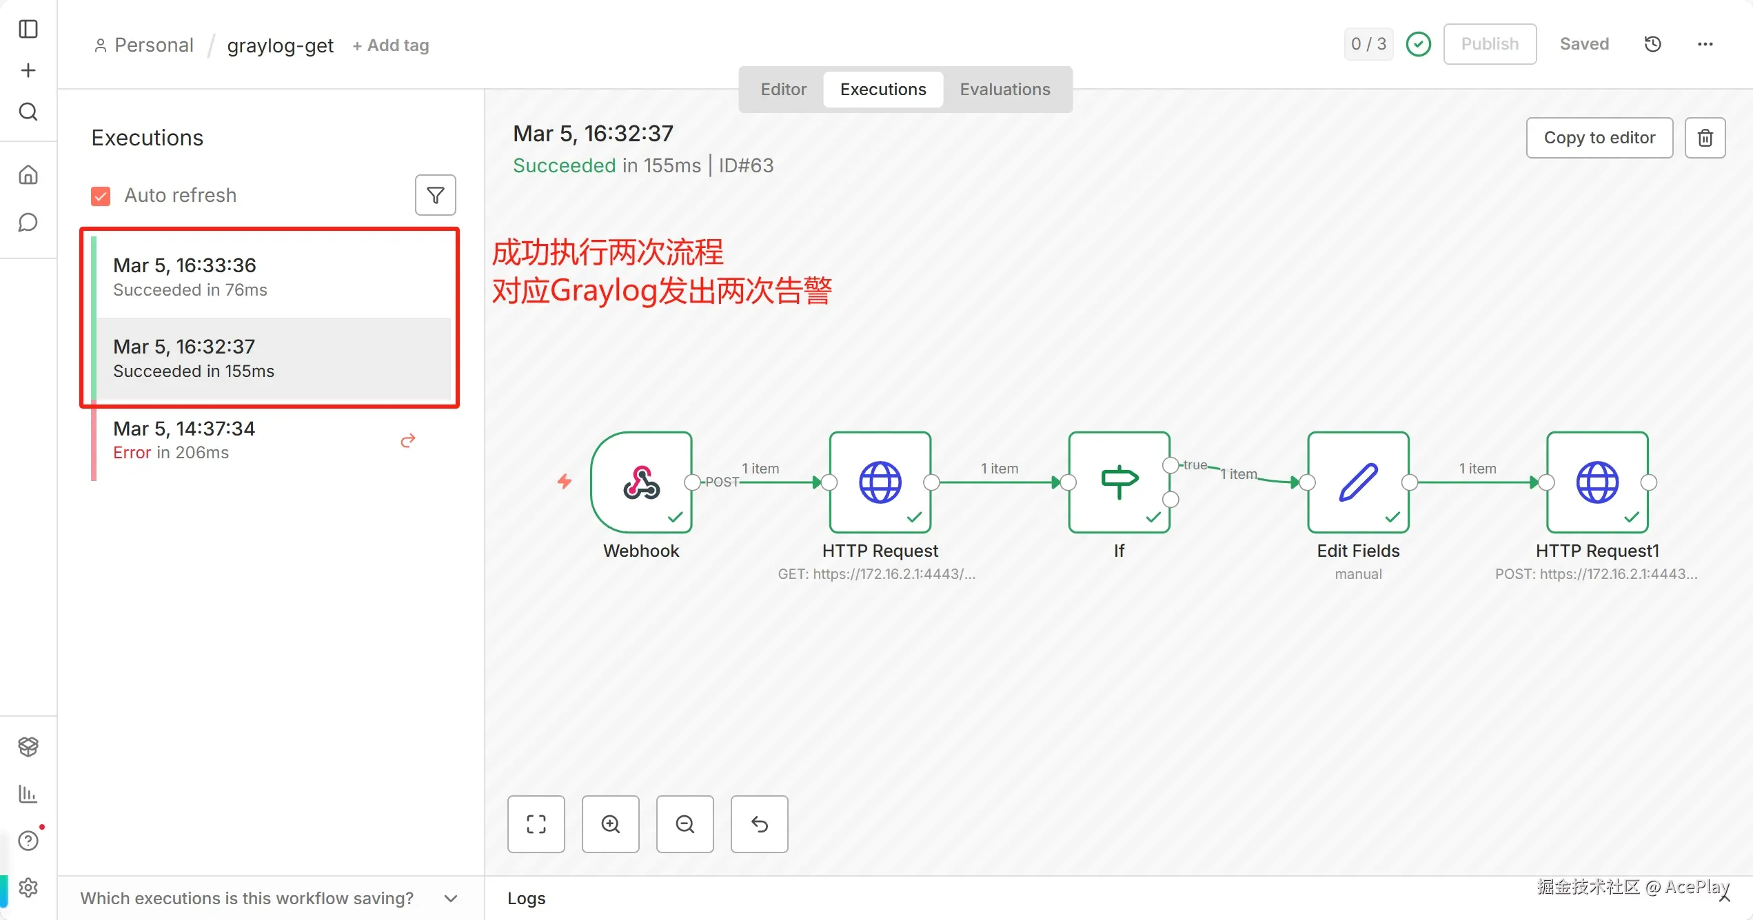Click the executions filter funnel icon
The width and height of the screenshot is (1753, 920).
tap(435, 195)
